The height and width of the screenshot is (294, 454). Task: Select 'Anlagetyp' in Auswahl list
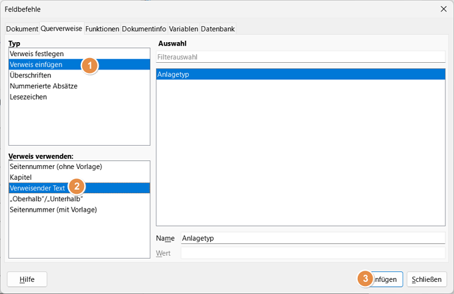click(x=174, y=75)
